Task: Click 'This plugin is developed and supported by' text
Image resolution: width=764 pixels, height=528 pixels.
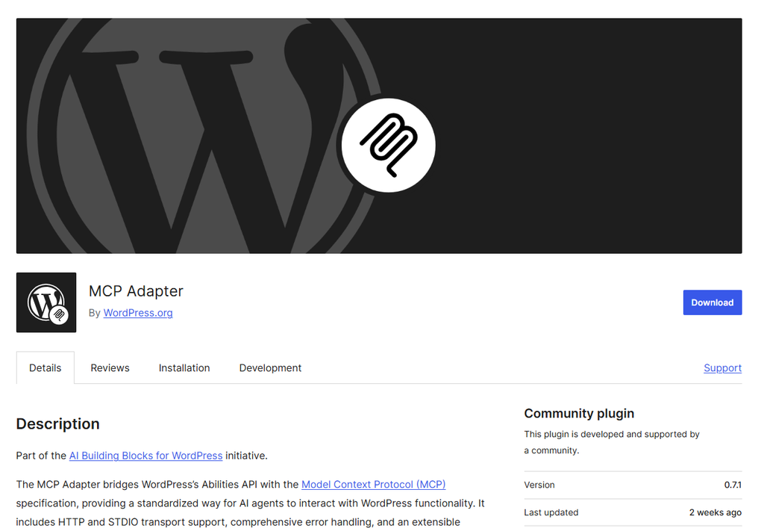Action: pyautogui.click(x=612, y=434)
